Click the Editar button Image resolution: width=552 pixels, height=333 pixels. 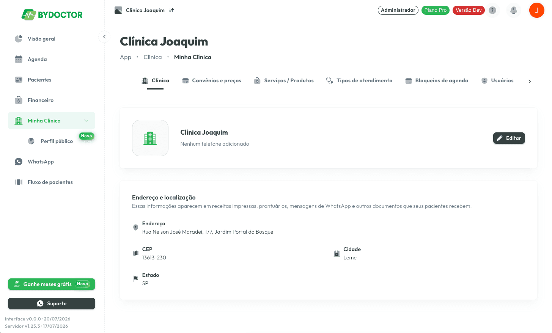point(509,138)
